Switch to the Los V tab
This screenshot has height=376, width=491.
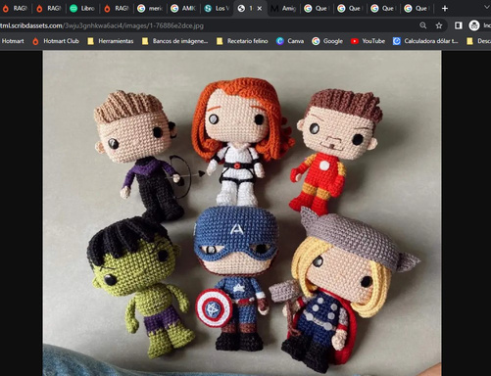[x=218, y=9]
